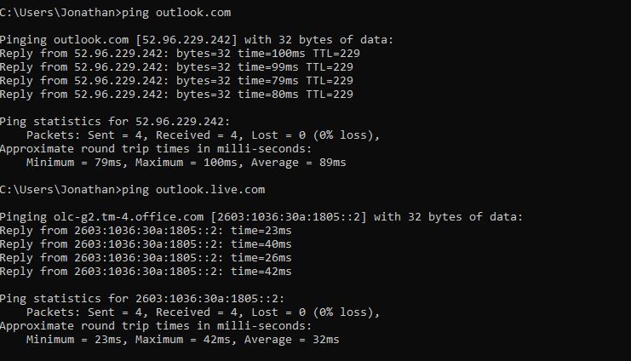This screenshot has width=631, height=361.
Task: Click the first "Approximate round trip times" line
Action: [156, 149]
